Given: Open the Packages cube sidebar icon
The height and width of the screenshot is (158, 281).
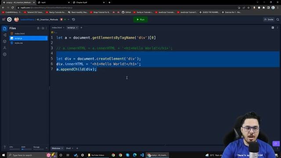Looking at the screenshot, I should [x=5, y=41].
